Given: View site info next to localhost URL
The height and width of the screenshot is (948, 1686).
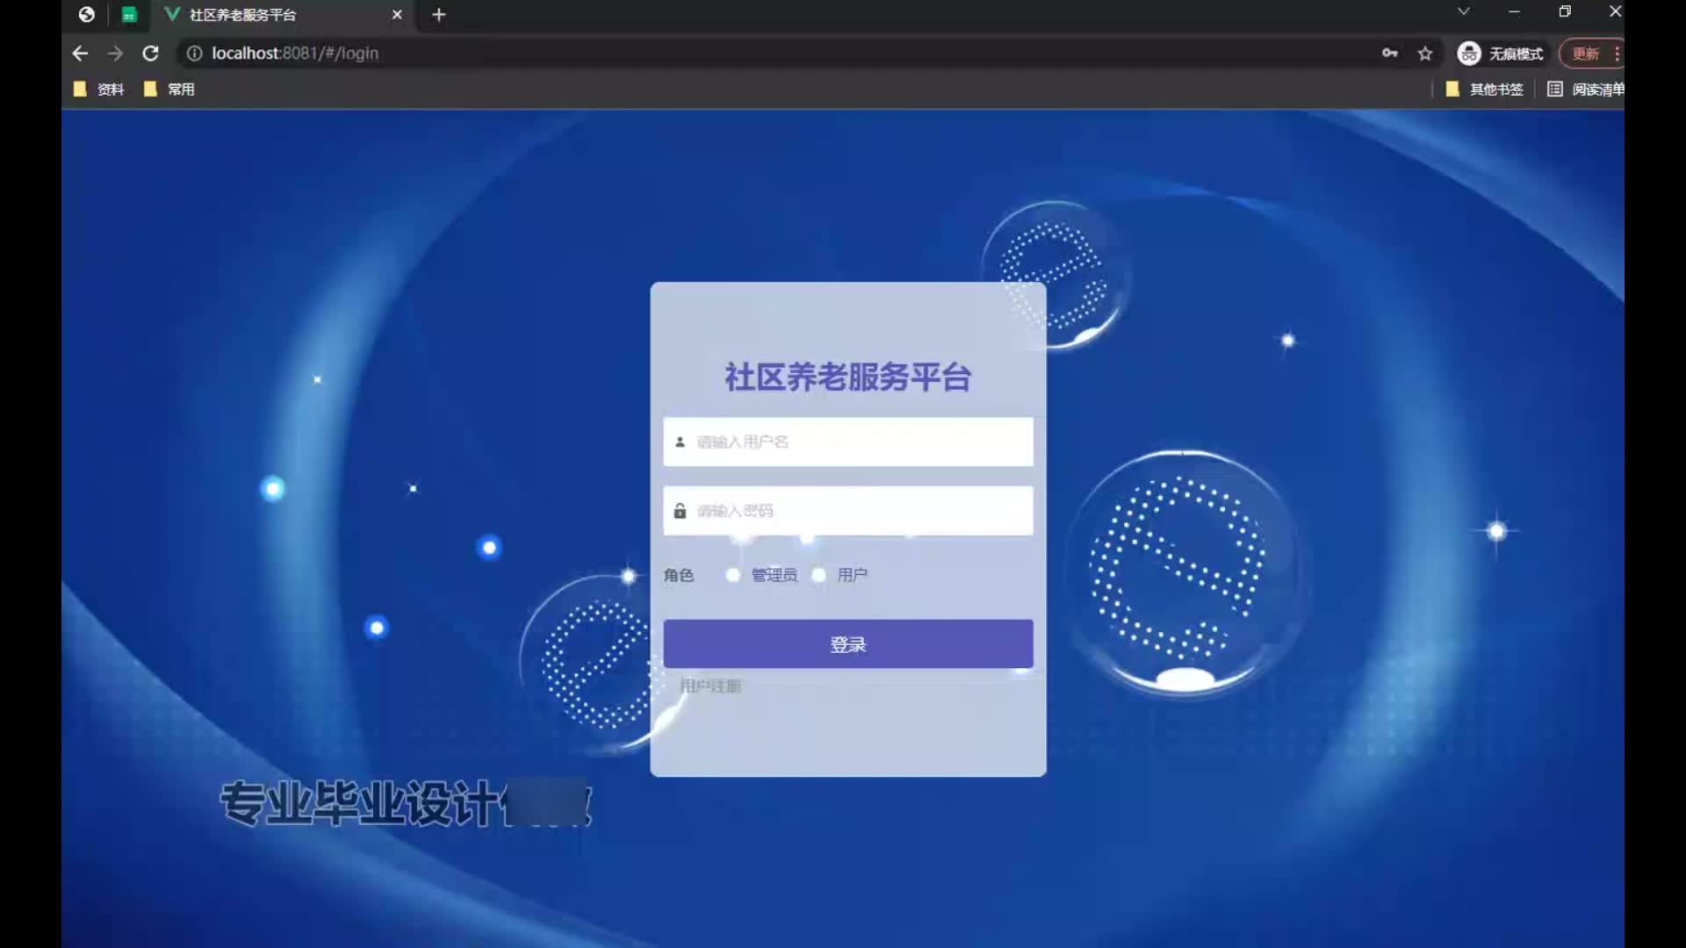Looking at the screenshot, I should (x=194, y=54).
